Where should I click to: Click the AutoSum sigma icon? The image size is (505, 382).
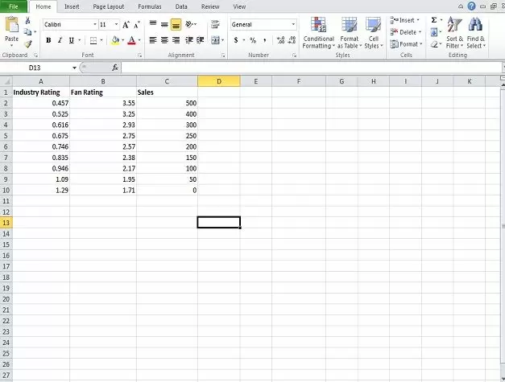point(434,20)
